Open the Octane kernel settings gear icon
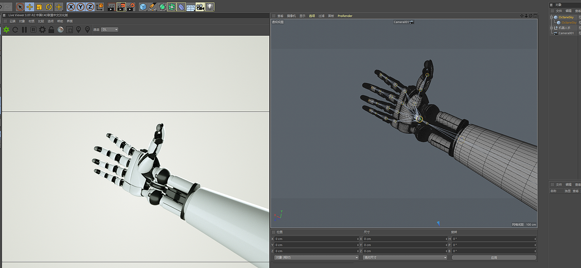 [x=42, y=29]
